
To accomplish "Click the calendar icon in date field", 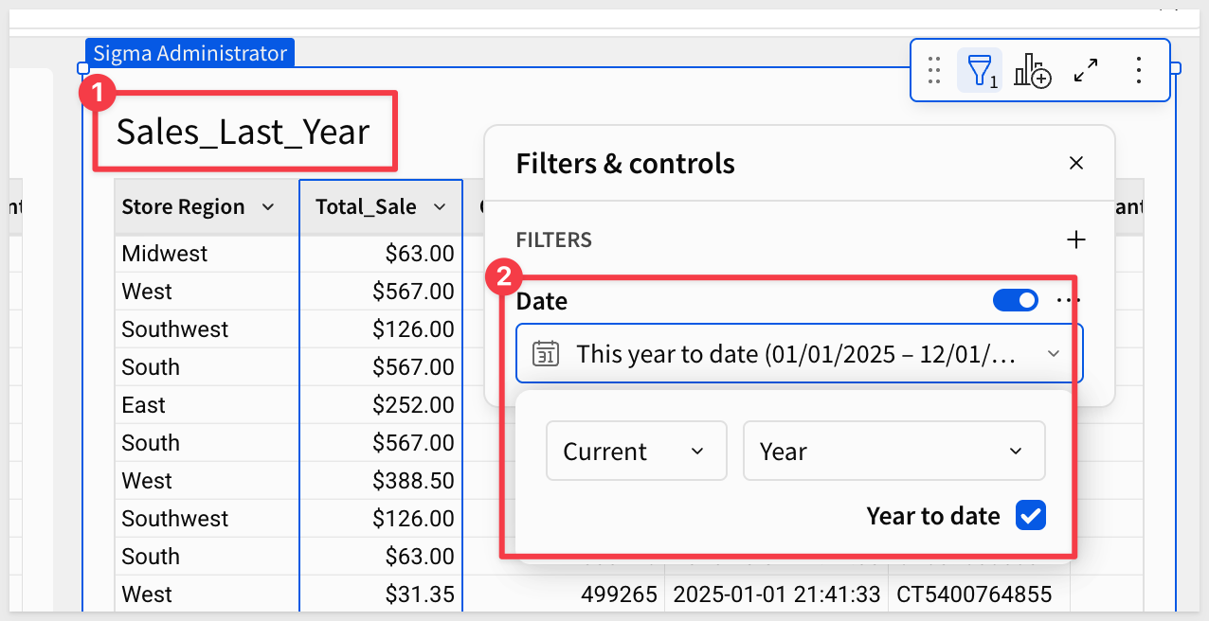I will pyautogui.click(x=545, y=354).
